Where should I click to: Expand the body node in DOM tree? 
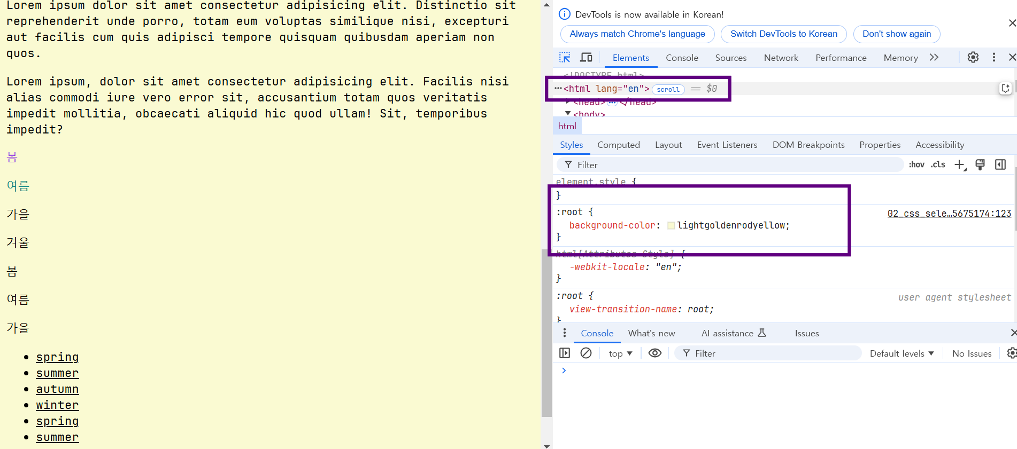pyautogui.click(x=568, y=114)
